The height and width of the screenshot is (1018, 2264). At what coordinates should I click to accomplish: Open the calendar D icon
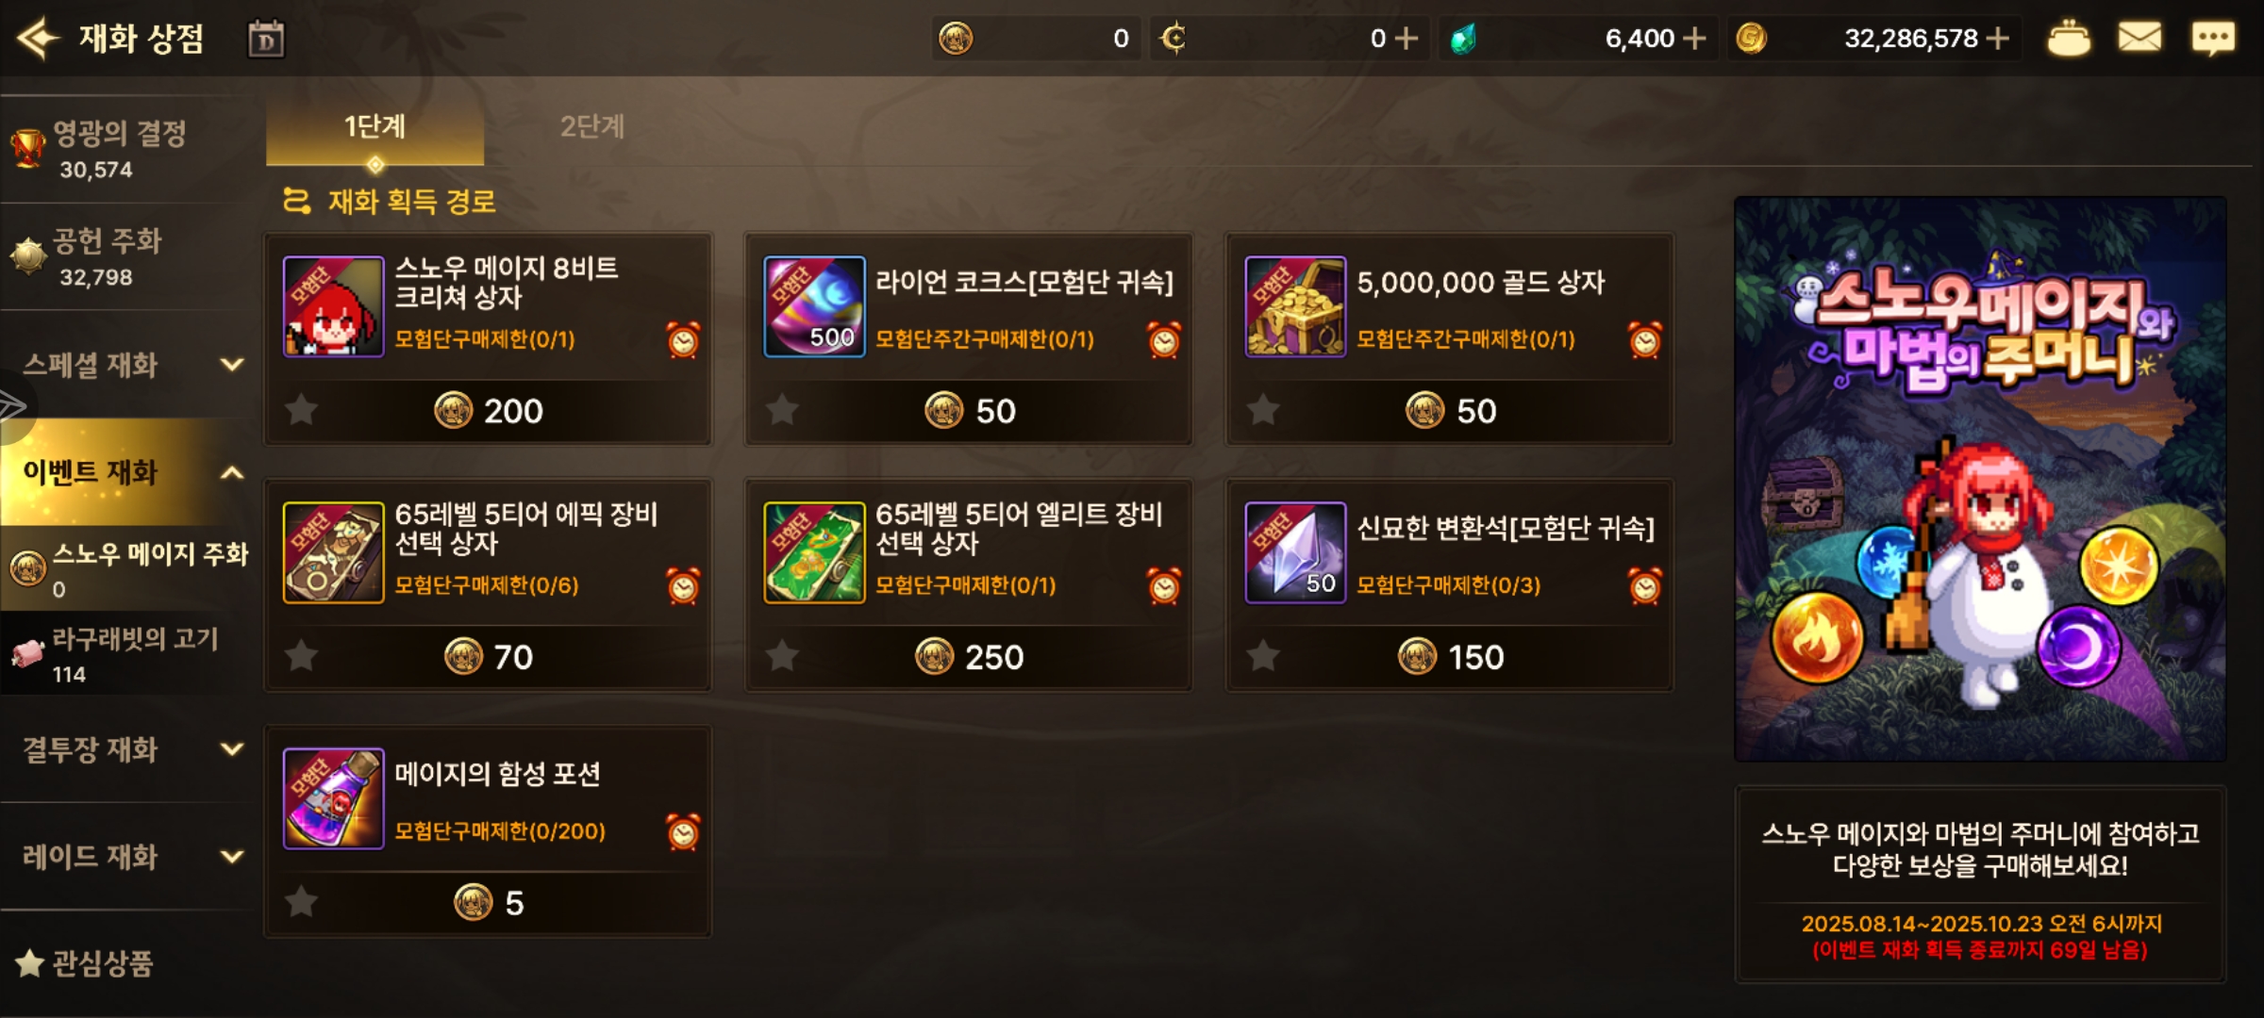pos(266,40)
